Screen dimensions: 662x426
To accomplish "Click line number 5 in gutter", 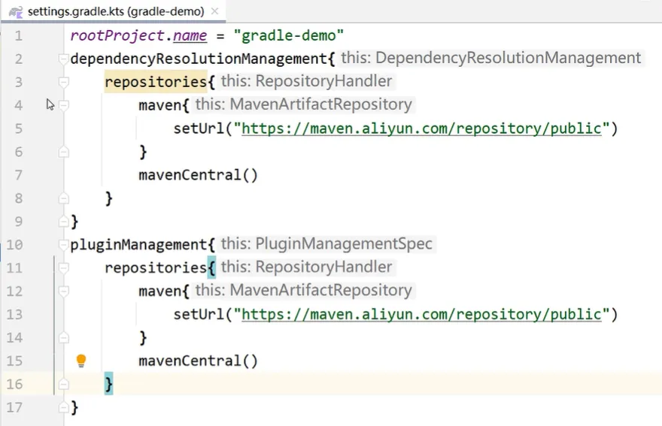I will tap(19, 128).
